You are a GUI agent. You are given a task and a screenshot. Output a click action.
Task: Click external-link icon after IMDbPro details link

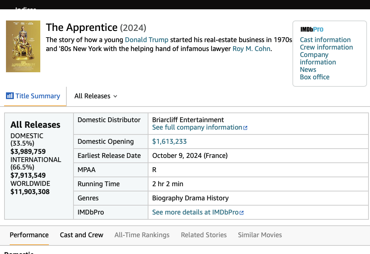coord(242,213)
